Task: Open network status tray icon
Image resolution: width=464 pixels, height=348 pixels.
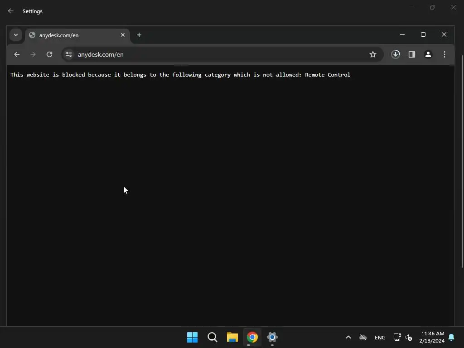Action: 397,337
